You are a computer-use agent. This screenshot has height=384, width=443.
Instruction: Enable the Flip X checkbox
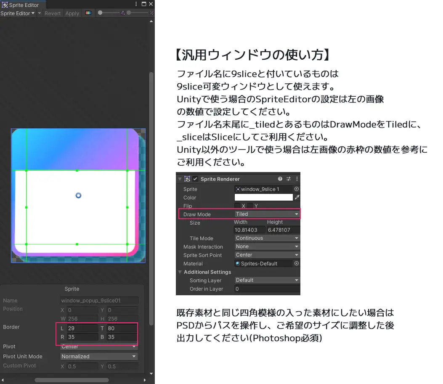click(237, 205)
